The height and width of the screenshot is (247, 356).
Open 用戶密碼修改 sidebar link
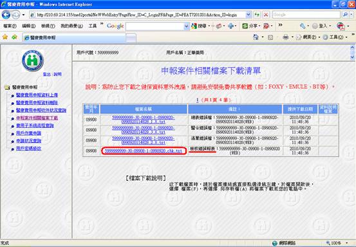pyautogui.click(x=28, y=149)
